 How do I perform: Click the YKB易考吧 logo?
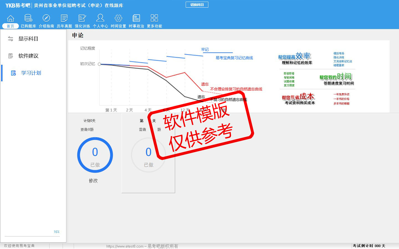coord(17,5)
